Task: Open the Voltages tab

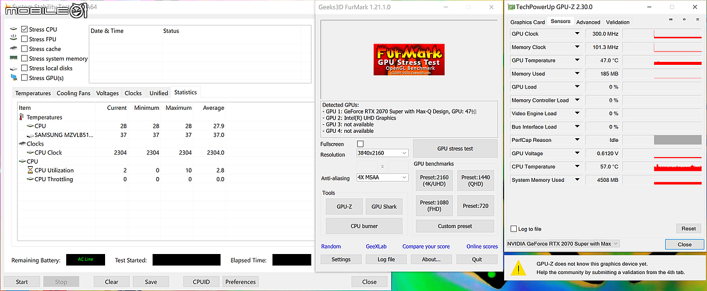Action: (x=108, y=93)
